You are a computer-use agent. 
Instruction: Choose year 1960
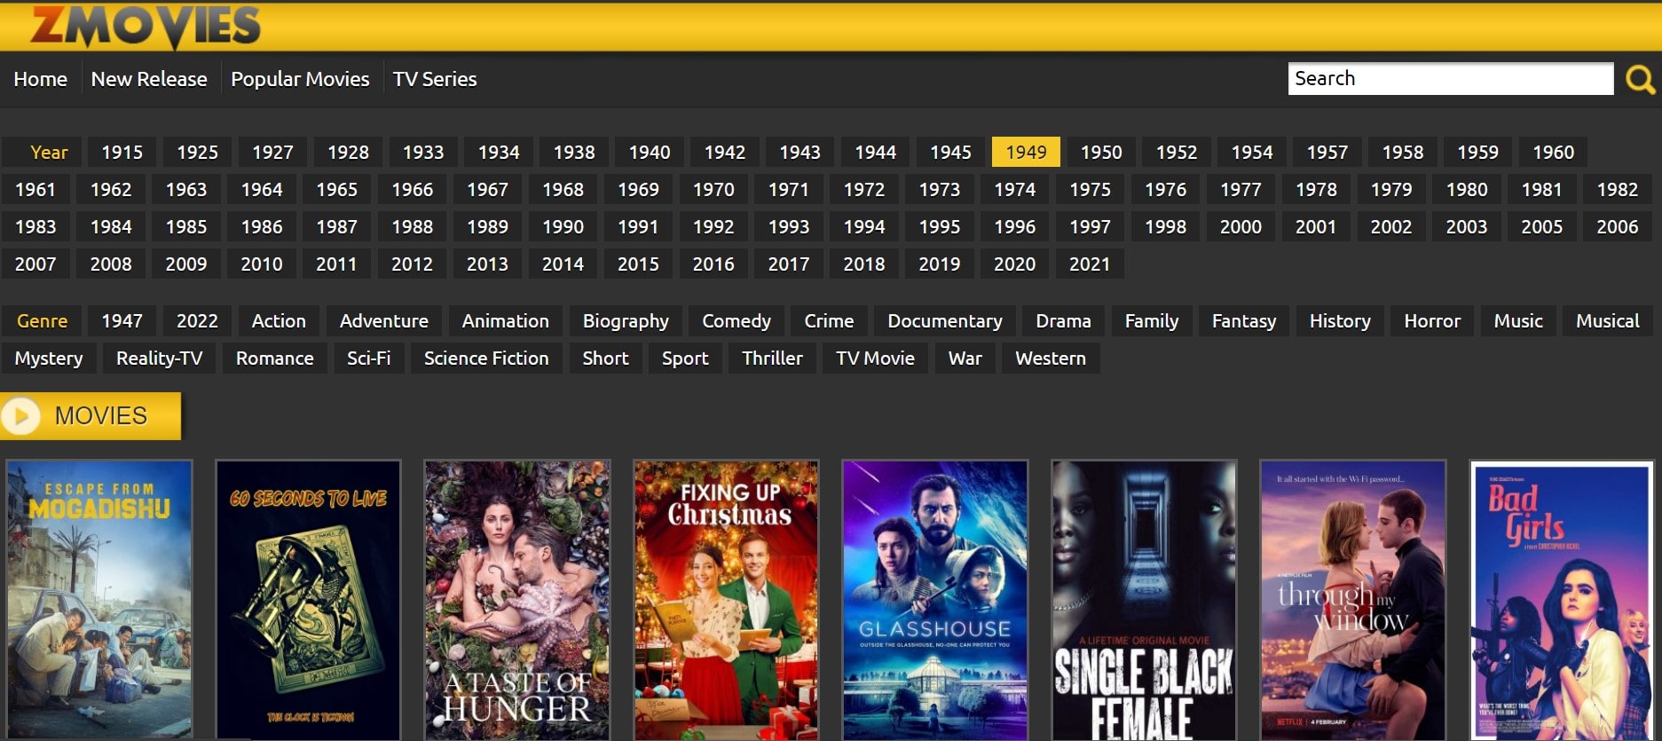(1553, 152)
